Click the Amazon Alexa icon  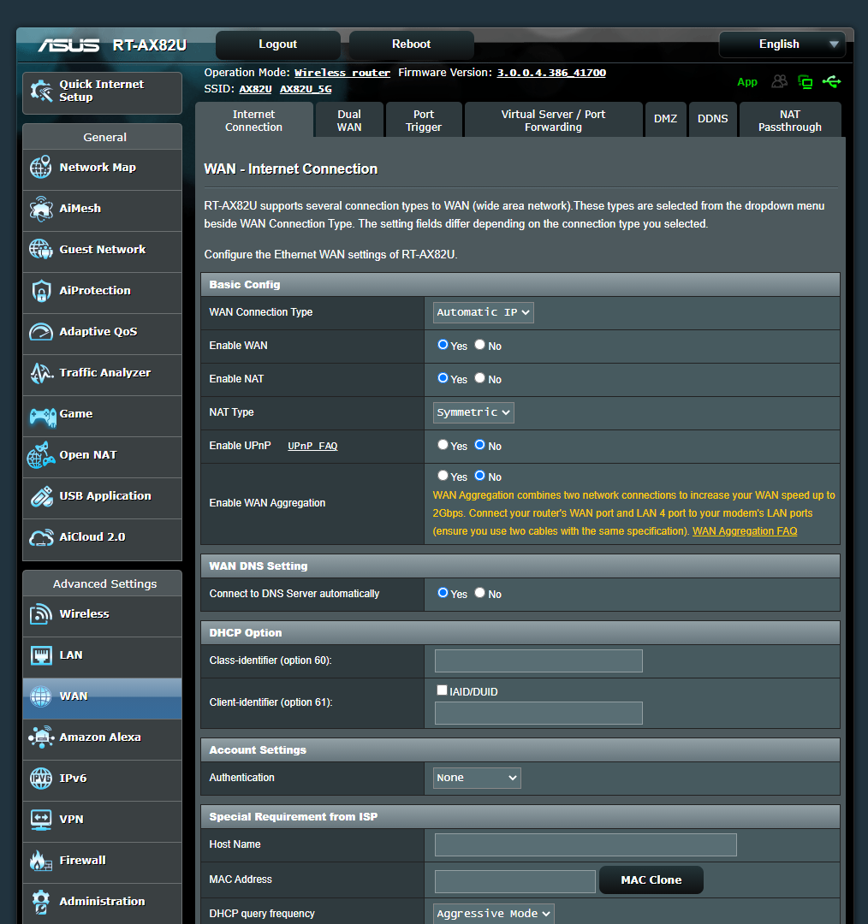(x=41, y=737)
